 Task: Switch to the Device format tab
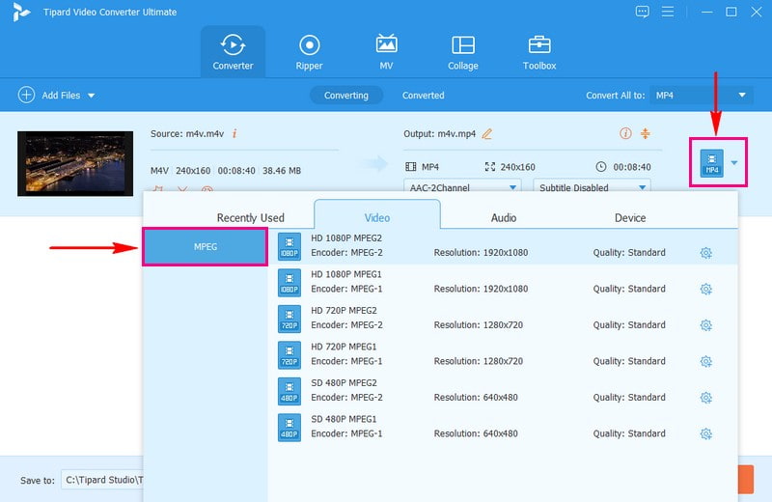click(x=630, y=217)
